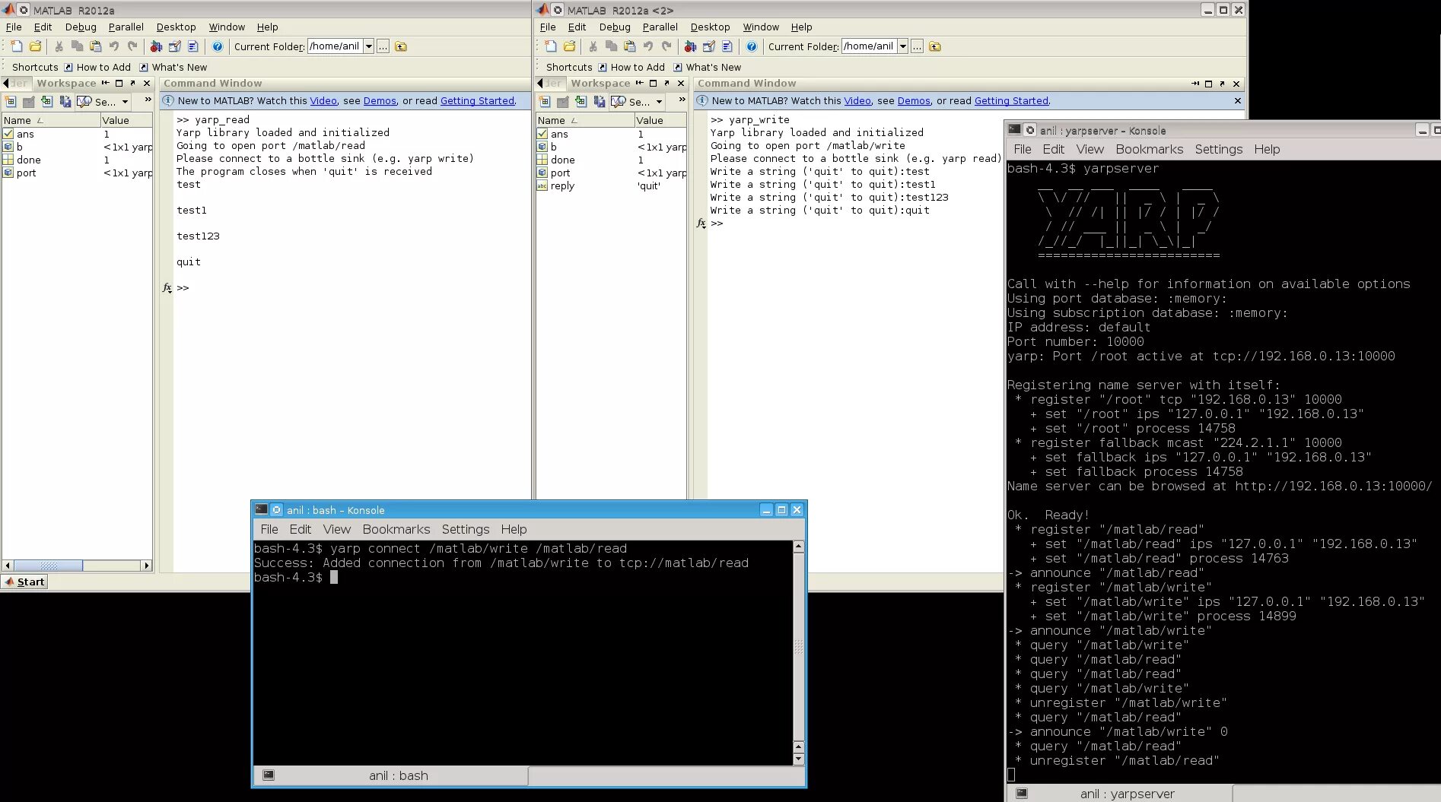Screen dimensions: 1441x802
Task: Select the 'anil : bash' Konsole tab
Action: click(390, 775)
